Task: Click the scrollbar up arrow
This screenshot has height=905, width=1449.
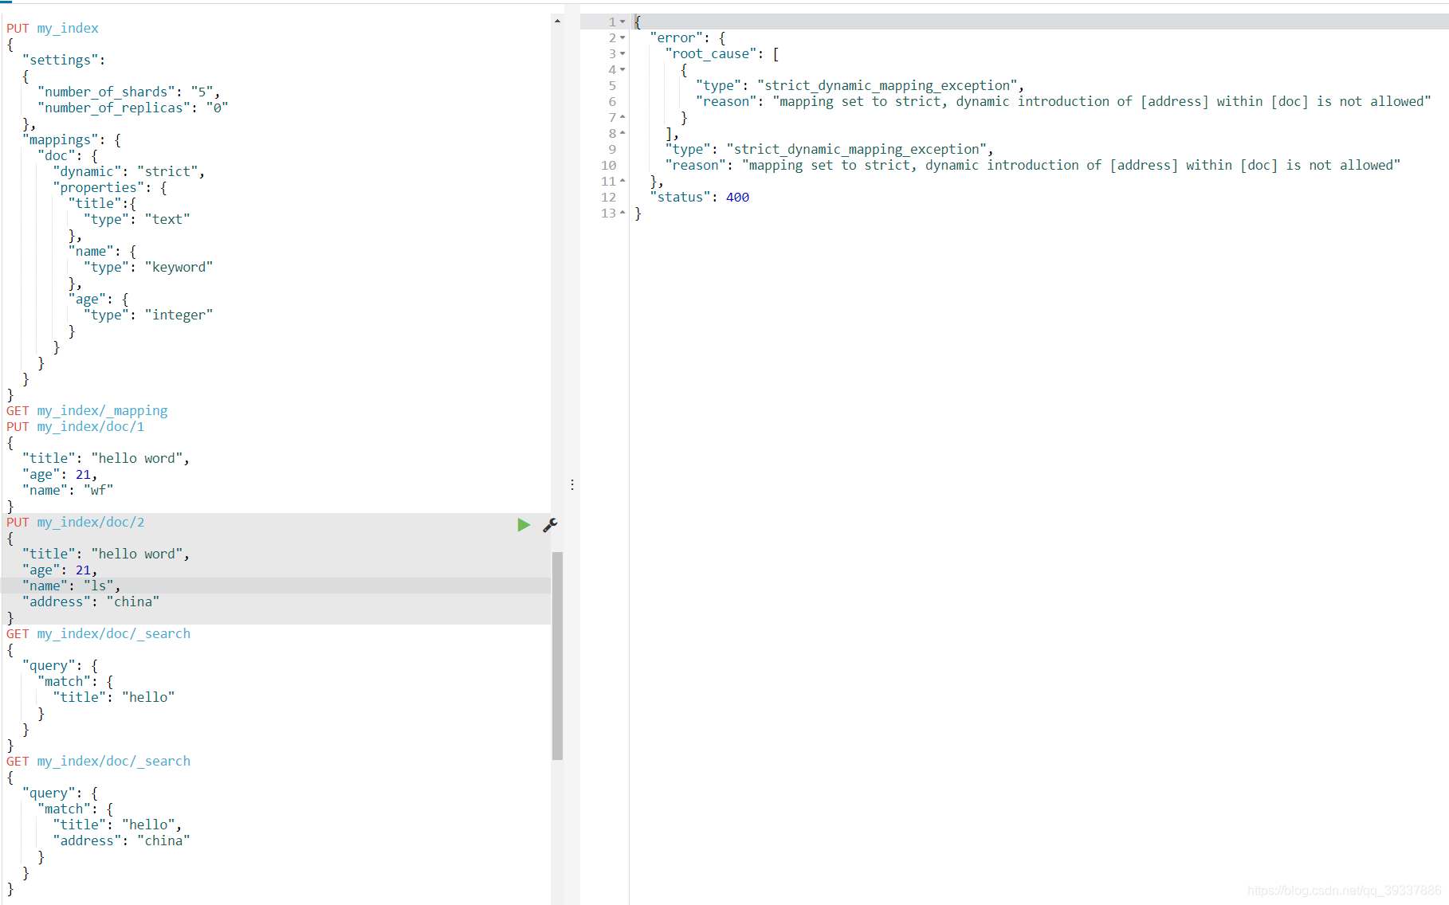Action: (557, 22)
